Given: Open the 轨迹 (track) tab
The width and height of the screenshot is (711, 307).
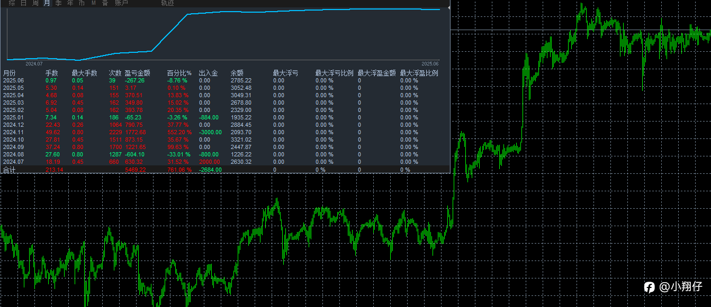Looking at the screenshot, I should 167,3.
